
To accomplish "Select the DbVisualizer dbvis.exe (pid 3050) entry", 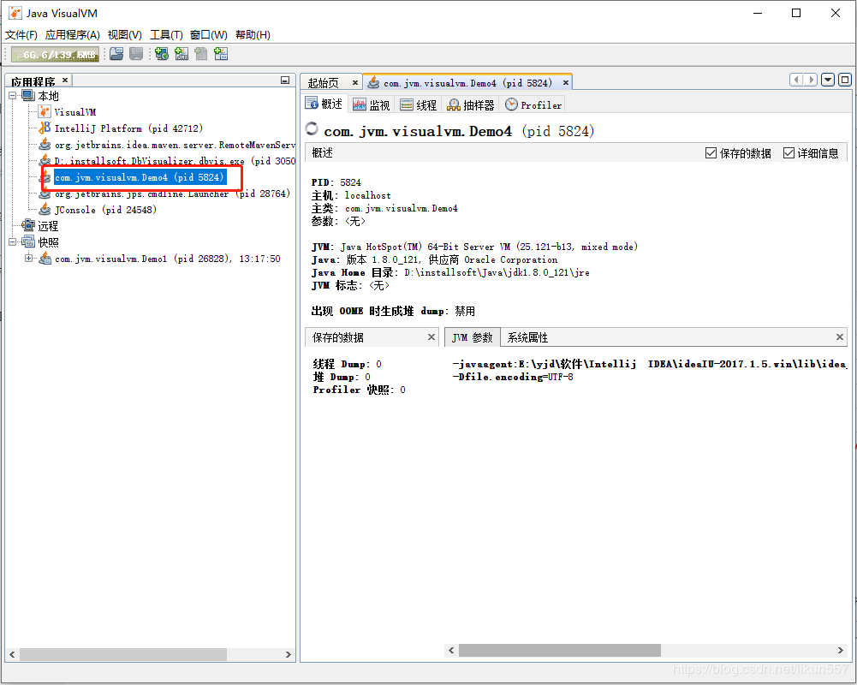I will click(x=175, y=161).
